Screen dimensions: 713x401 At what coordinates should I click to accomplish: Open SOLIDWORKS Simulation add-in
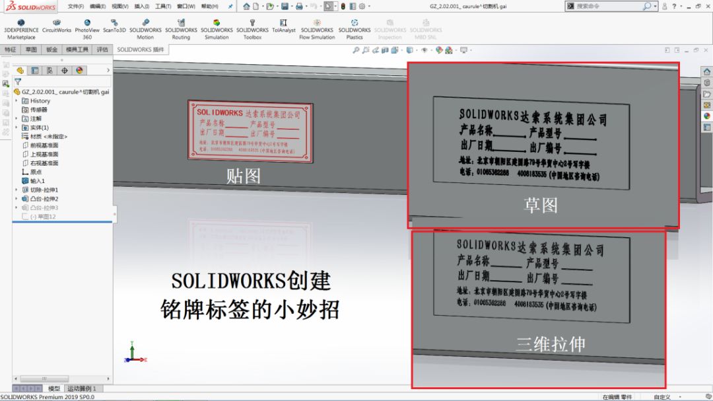(217, 30)
